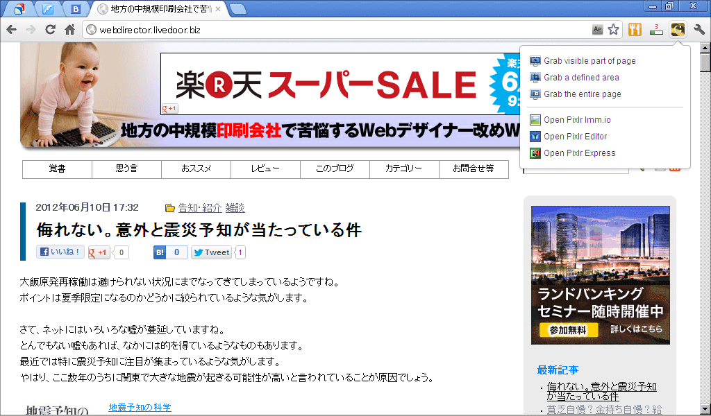Click the +1 button on Rakuten banner

(x=170, y=109)
